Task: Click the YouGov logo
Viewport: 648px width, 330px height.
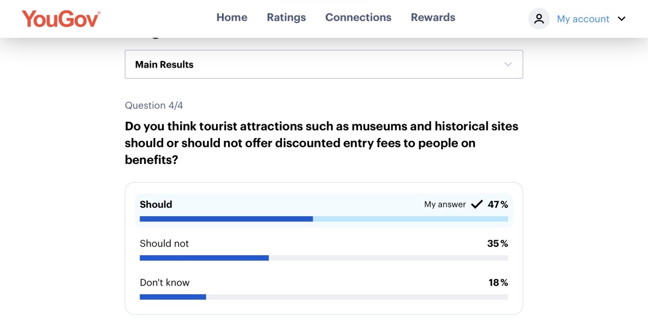Action: (x=61, y=19)
